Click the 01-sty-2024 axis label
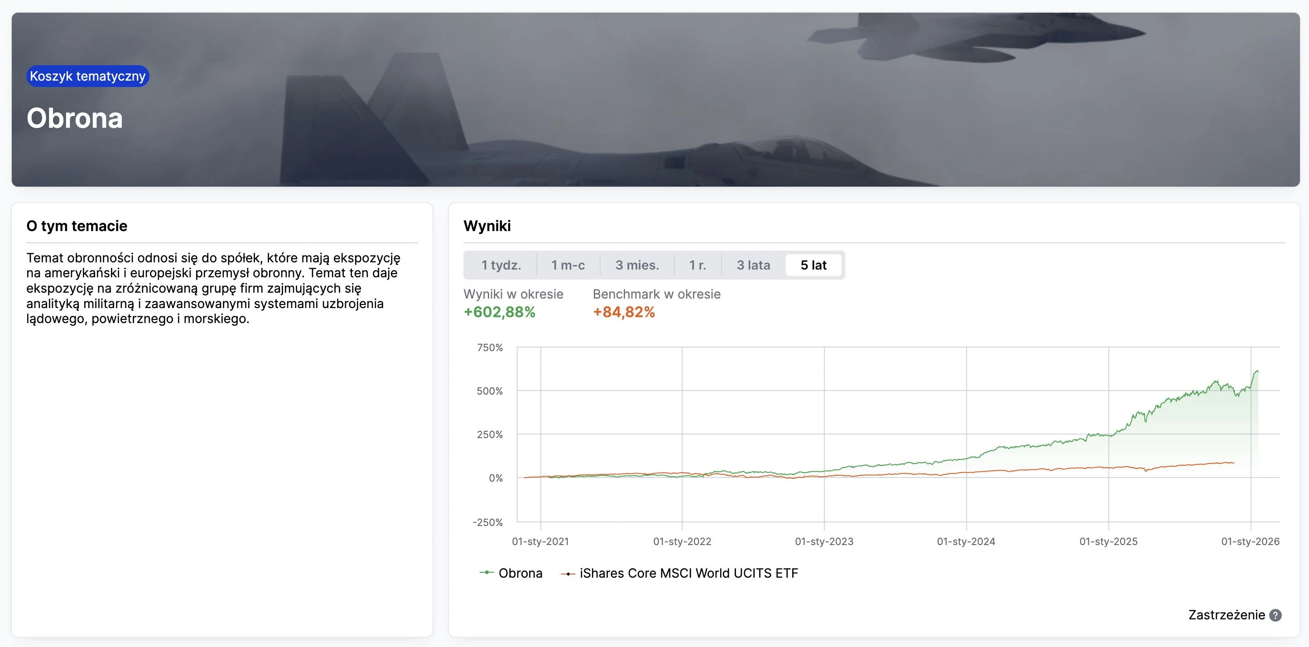 click(x=966, y=541)
